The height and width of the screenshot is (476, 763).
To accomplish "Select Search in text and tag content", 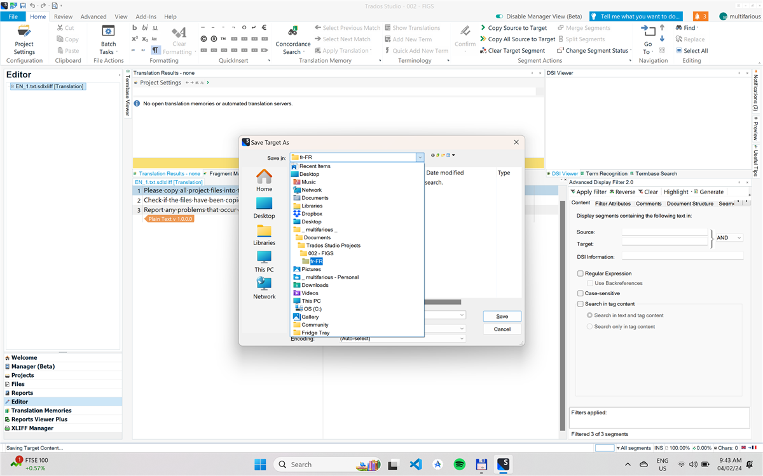I will point(590,315).
